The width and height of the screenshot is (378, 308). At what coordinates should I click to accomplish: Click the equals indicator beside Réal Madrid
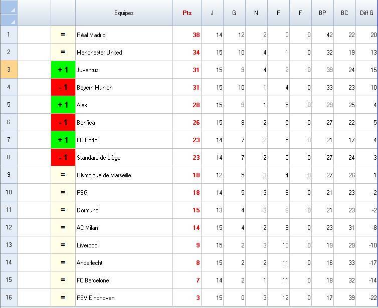63,35
